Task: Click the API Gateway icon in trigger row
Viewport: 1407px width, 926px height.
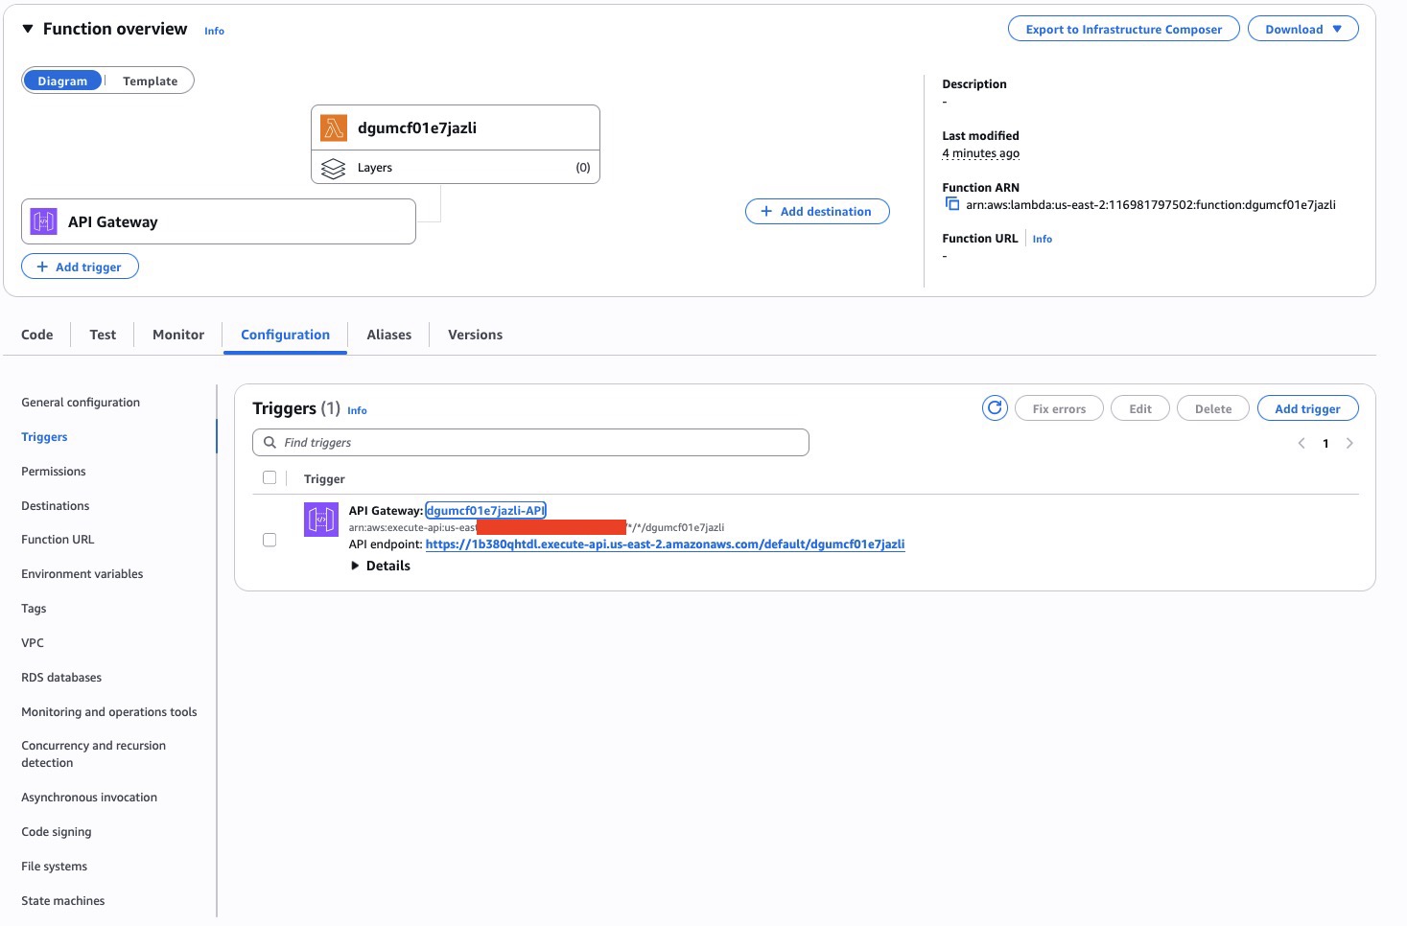Action: coord(321,520)
